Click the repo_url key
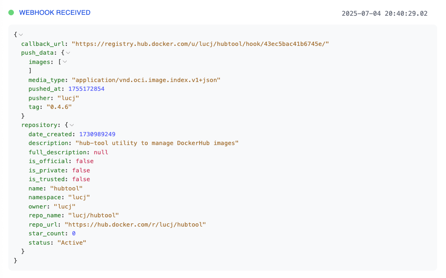446x278 pixels. pyautogui.click(x=43, y=225)
